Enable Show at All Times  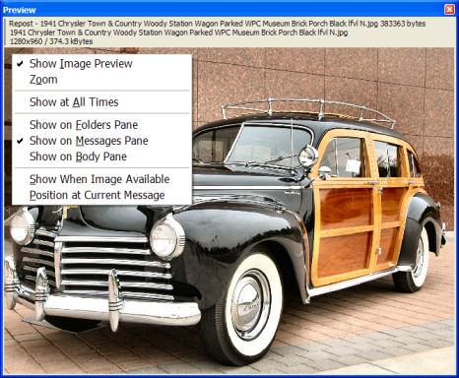pyautogui.click(x=101, y=102)
